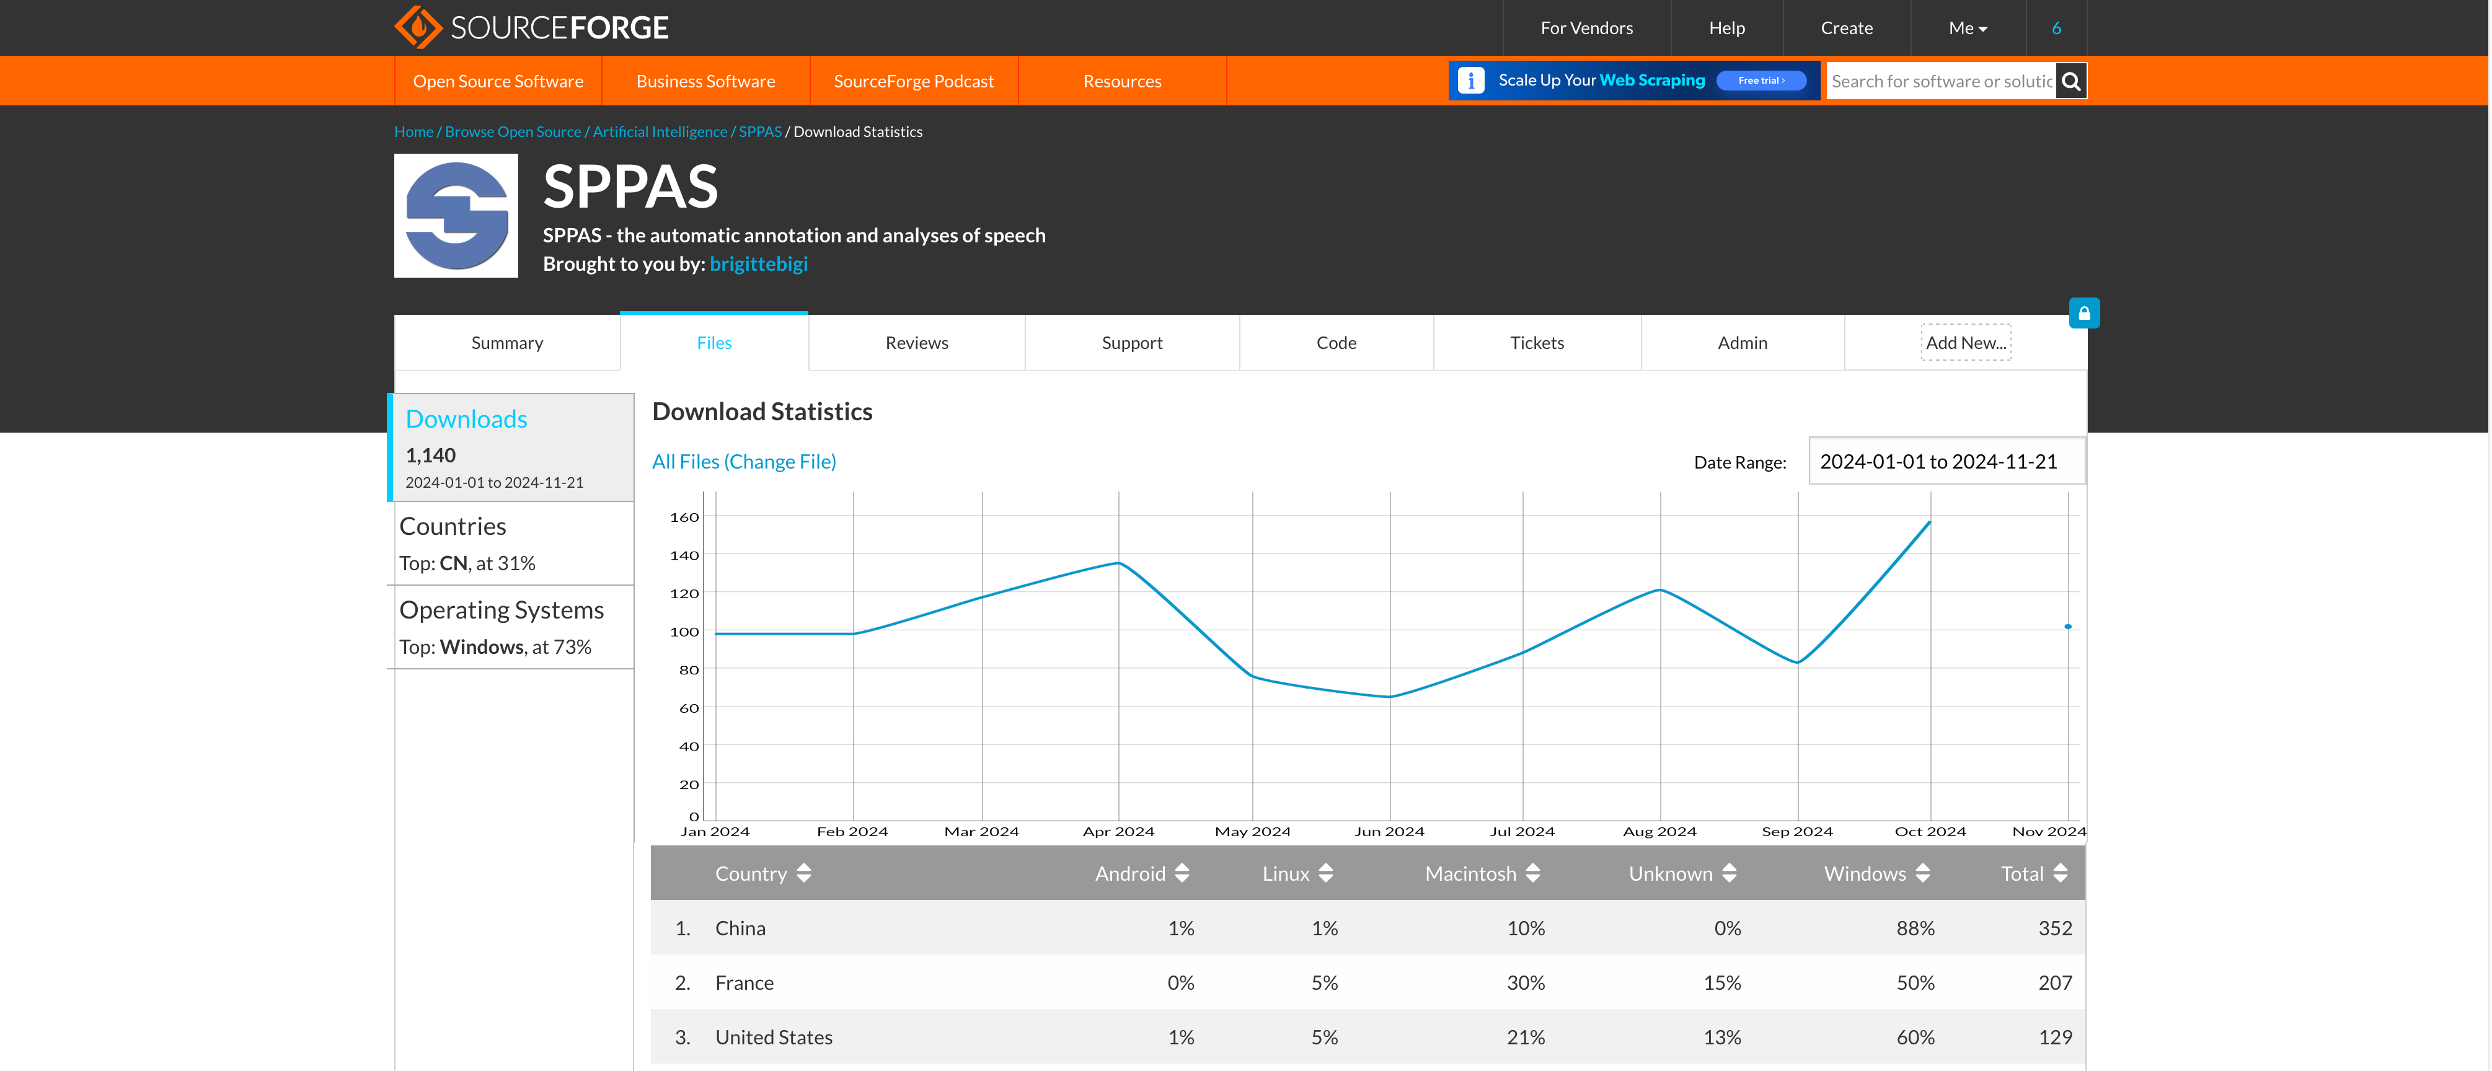The image size is (2492, 1071).
Task: Open For Vendors link
Action: click(x=1586, y=28)
